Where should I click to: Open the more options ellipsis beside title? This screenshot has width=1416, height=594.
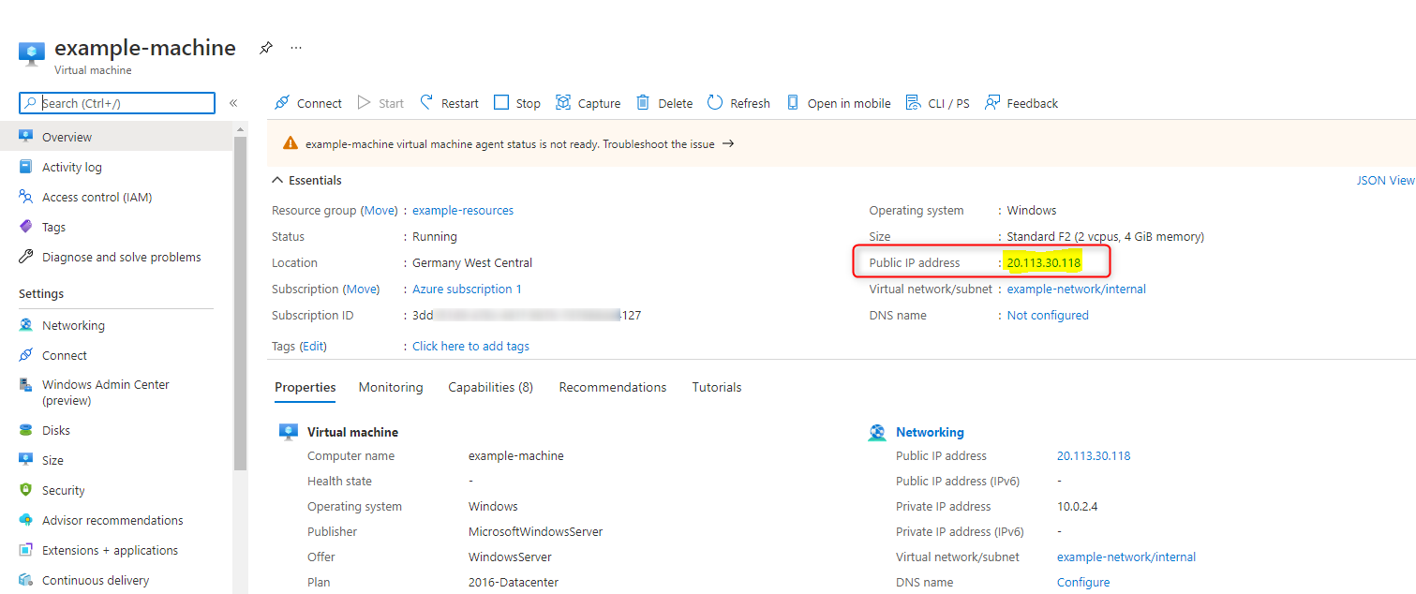click(x=296, y=48)
